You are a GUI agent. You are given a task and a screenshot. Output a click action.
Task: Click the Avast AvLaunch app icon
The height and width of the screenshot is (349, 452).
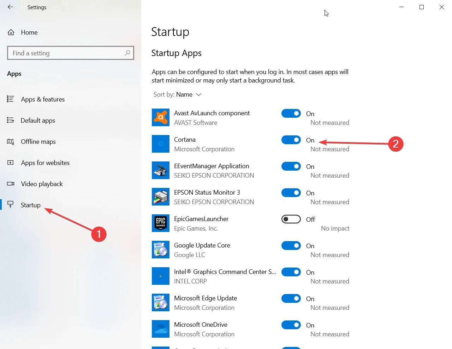pos(161,117)
